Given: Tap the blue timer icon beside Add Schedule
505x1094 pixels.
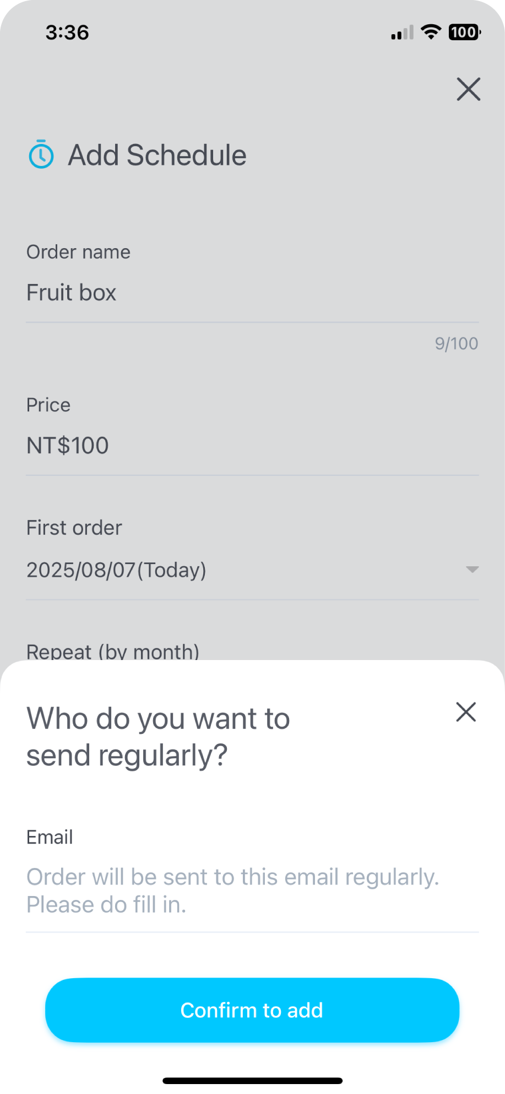Looking at the screenshot, I should (41, 154).
